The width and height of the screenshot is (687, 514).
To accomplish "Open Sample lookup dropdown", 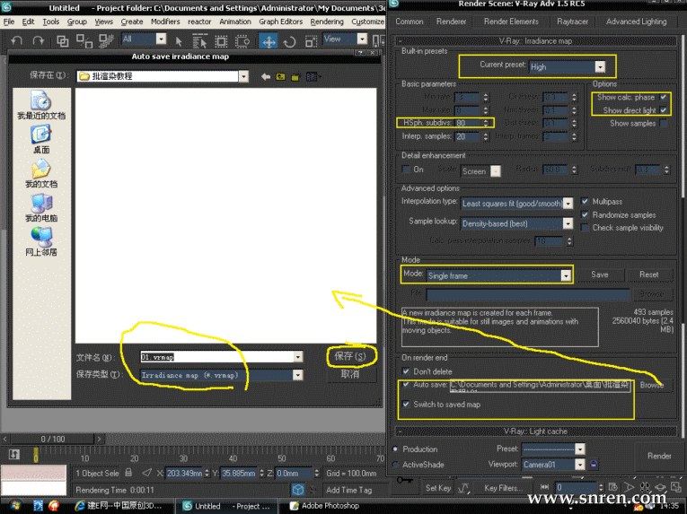I will tap(516, 223).
